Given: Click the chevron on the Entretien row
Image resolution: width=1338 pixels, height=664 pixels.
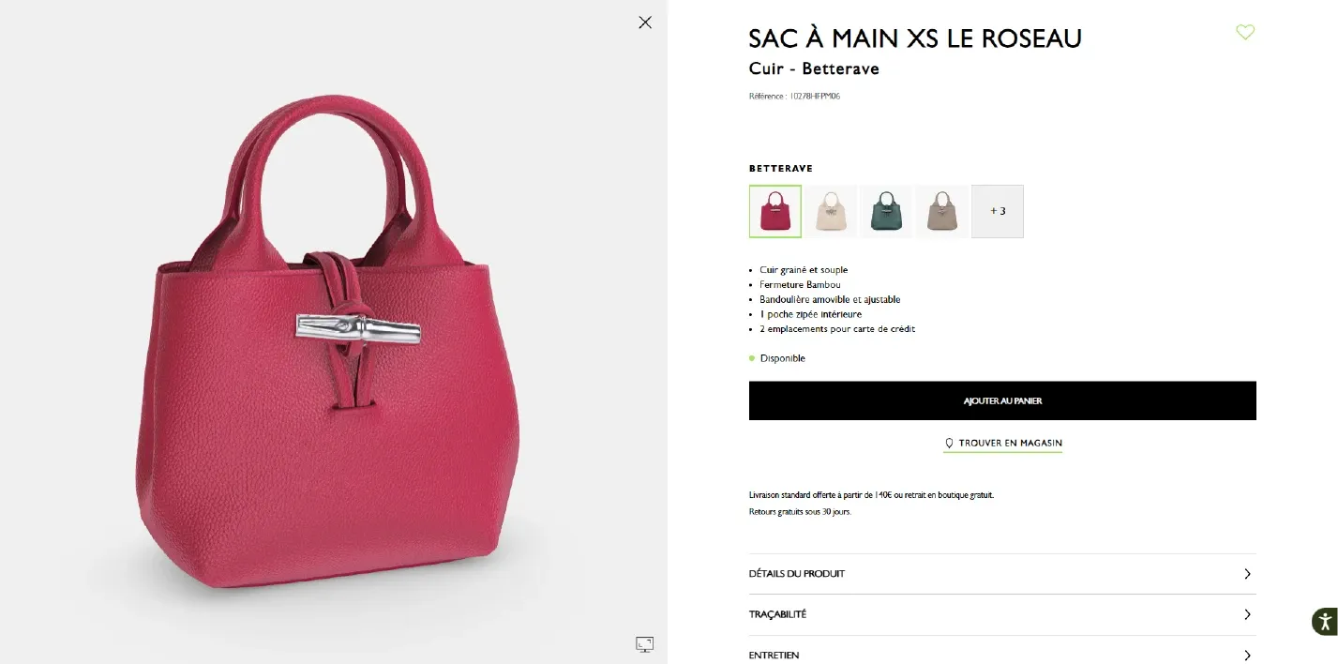Looking at the screenshot, I should pos(1247,654).
